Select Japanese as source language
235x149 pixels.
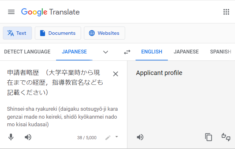click(74, 52)
